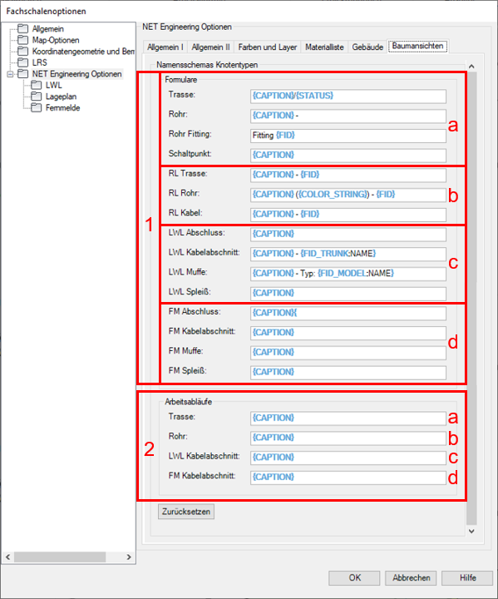Select the LRS folder icon
Screen dimensions: 498x599
(23, 62)
